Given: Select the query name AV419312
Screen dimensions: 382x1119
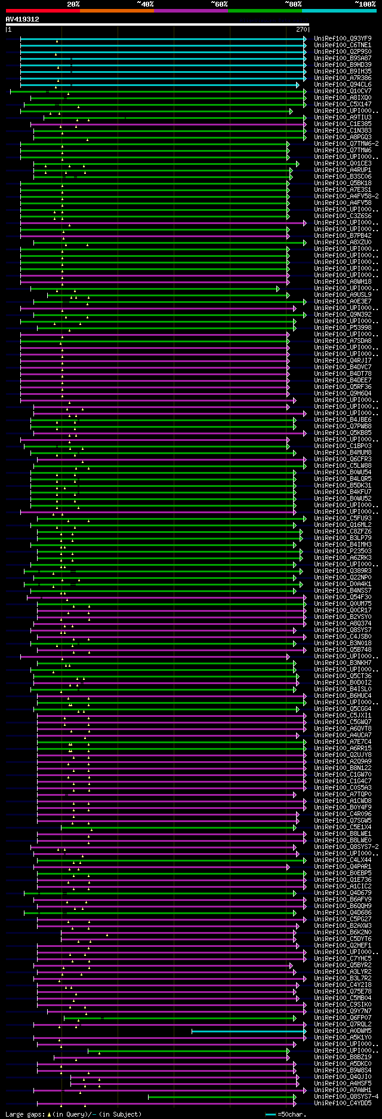Looking at the screenshot, I should point(23,19).
